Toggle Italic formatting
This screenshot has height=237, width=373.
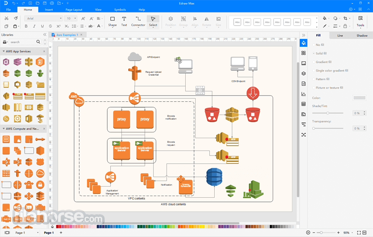34,26
